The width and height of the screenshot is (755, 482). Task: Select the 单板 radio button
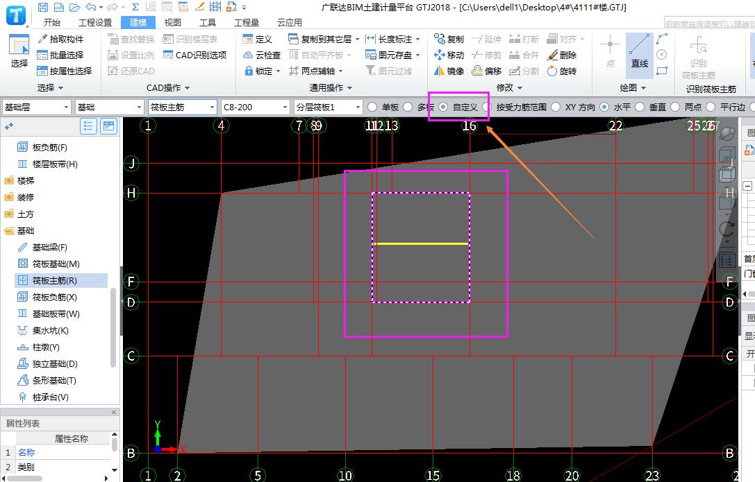pos(372,107)
